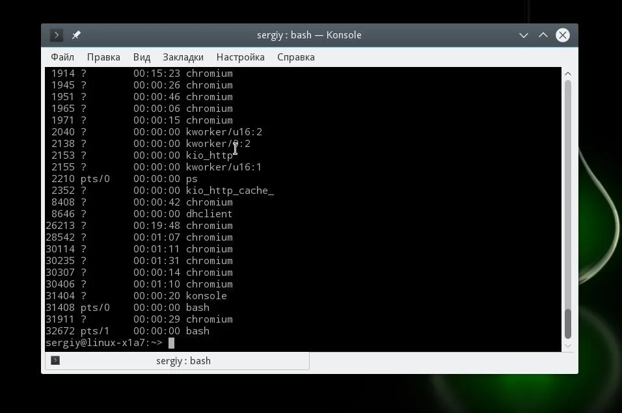Viewport: 622px width, 413px height.
Task: Select the 'sergiy : bash' tab
Action: [x=177, y=361]
